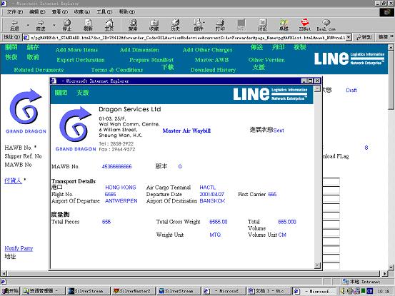Open Terms & Conditions link
The height and width of the screenshot is (296, 395).
click(x=117, y=70)
